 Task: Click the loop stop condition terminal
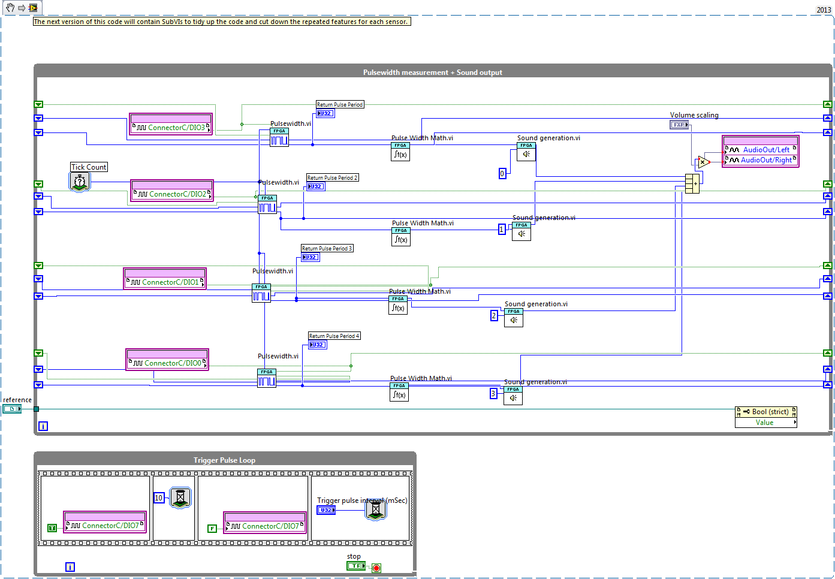pyautogui.click(x=376, y=568)
